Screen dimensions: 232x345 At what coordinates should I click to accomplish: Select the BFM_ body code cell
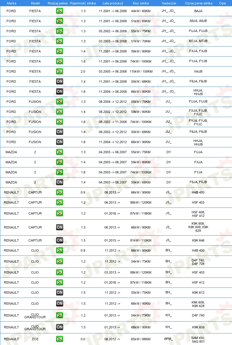[x=169, y=339]
